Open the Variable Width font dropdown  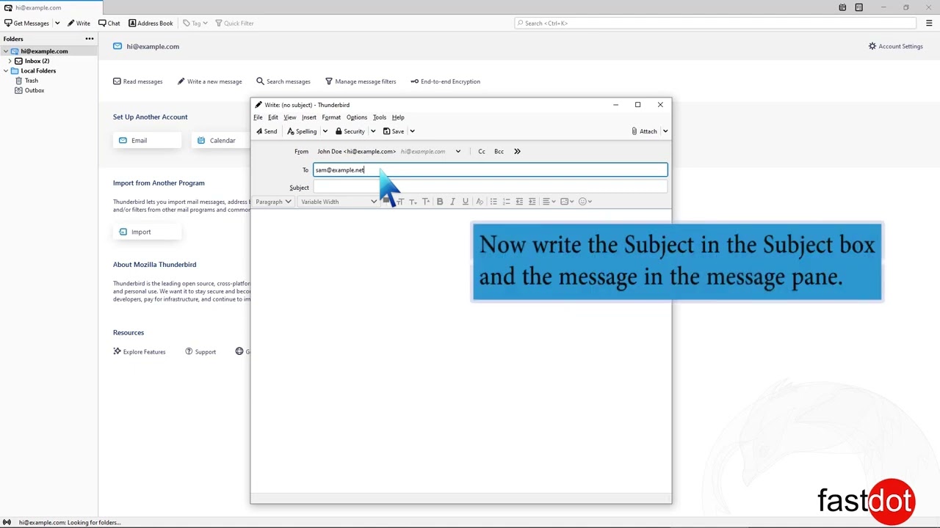click(x=338, y=202)
